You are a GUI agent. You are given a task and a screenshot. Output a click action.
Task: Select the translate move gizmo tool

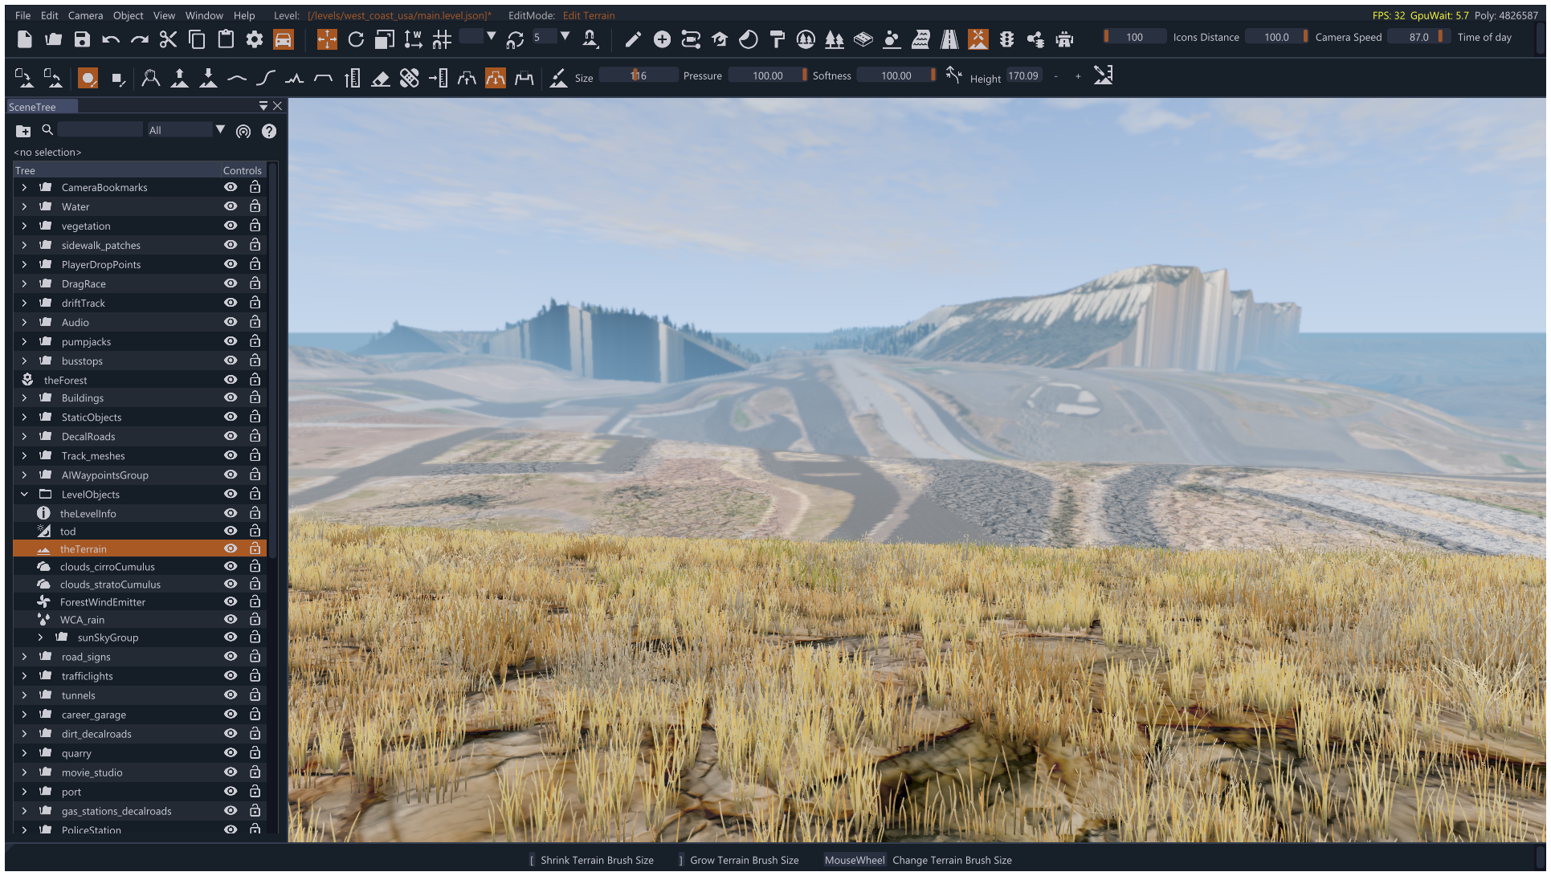327,39
